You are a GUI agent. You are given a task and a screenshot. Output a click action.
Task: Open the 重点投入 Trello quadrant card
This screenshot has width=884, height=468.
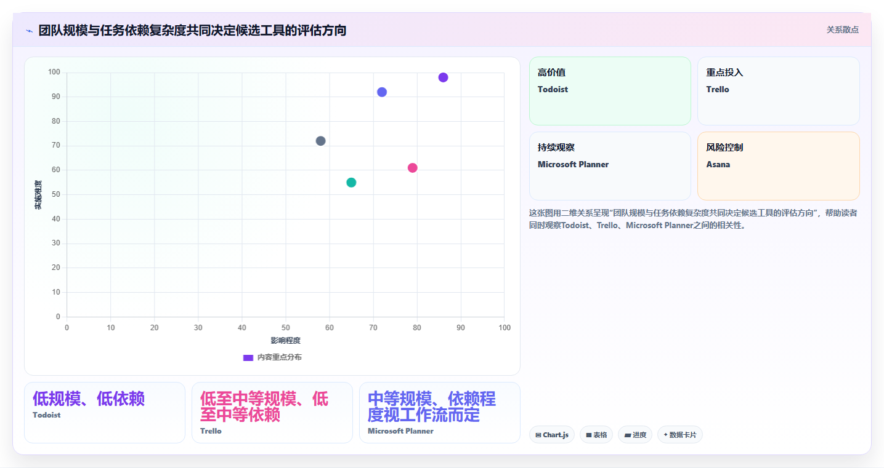pyautogui.click(x=778, y=91)
